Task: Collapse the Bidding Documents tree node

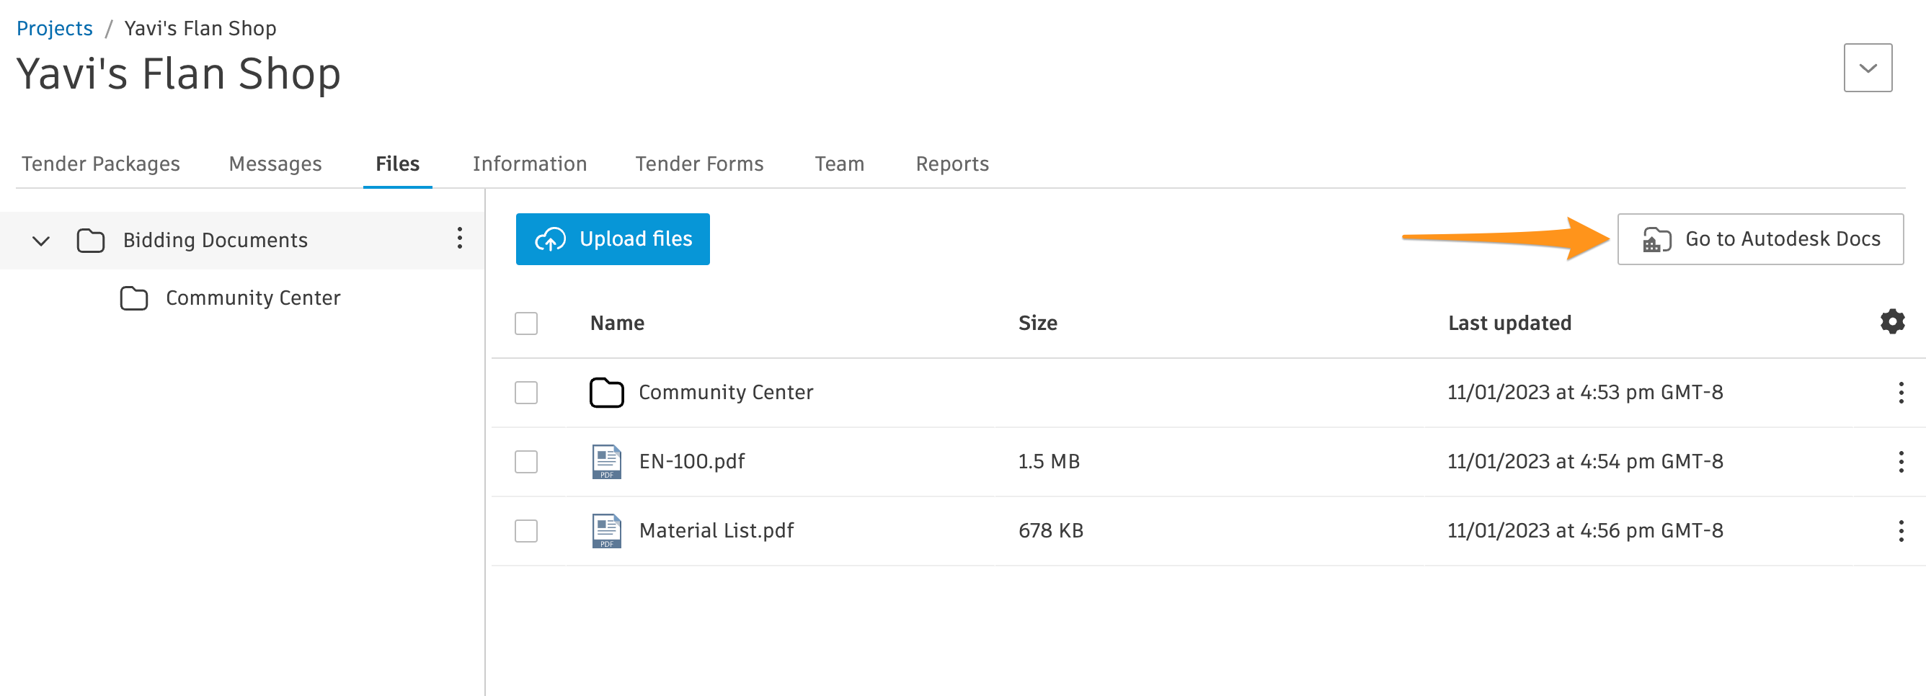Action: point(40,240)
